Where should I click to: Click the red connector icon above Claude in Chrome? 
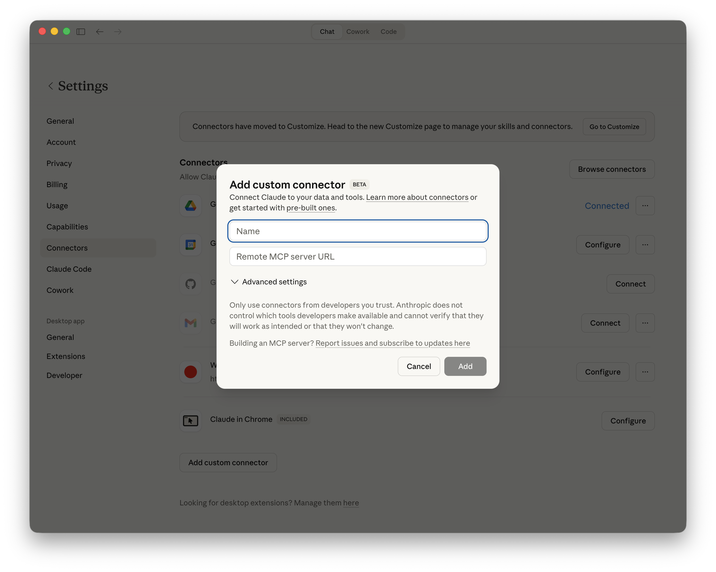coord(190,371)
